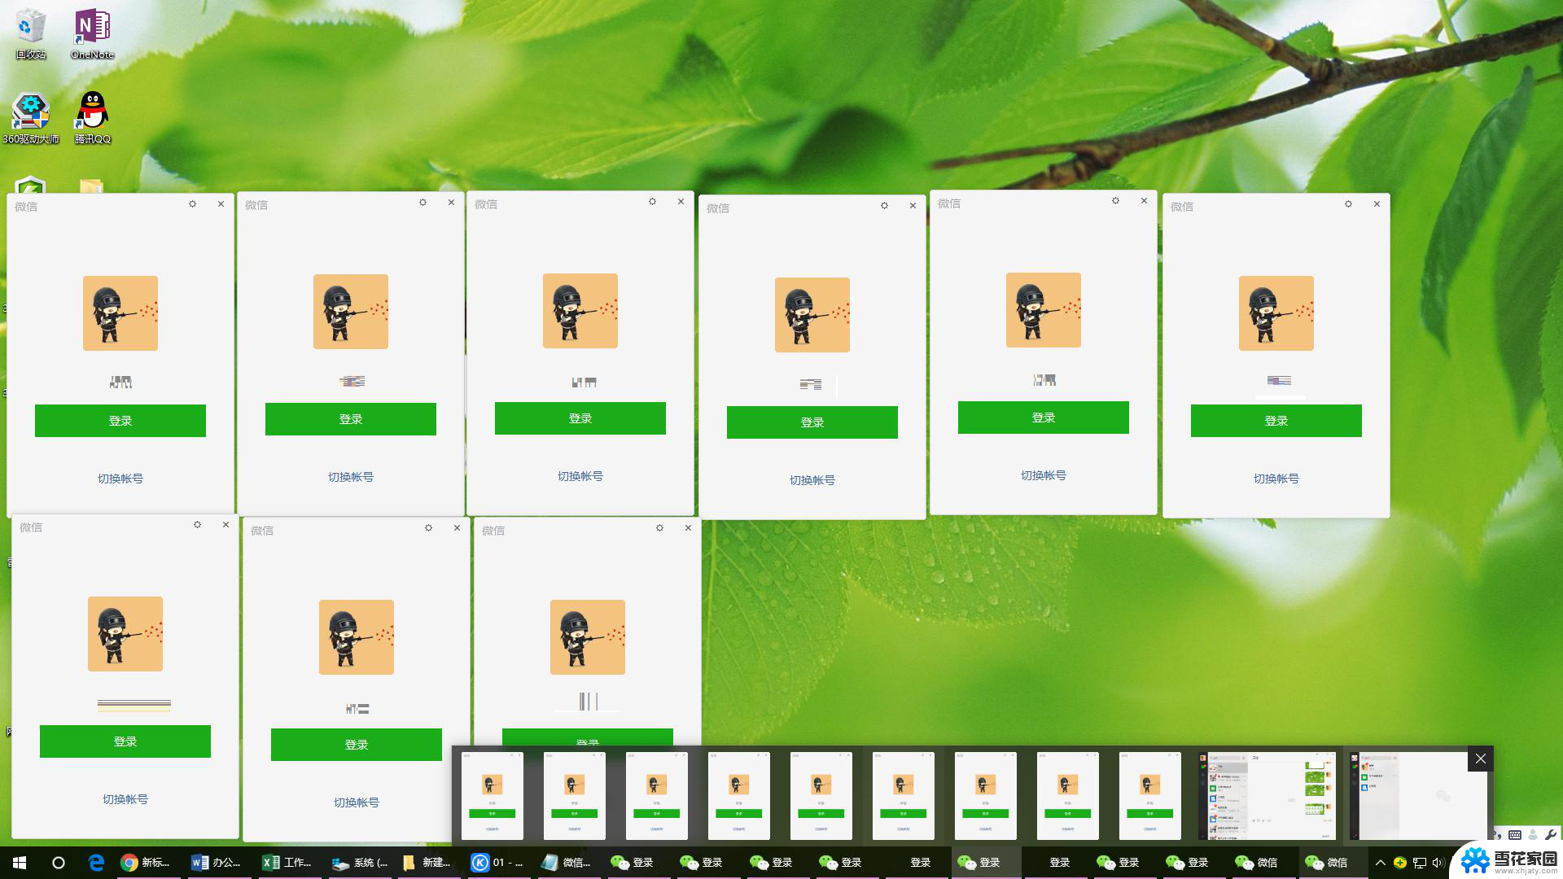1563x879 pixels.
Task: Open the Windows Start menu
Action: pyautogui.click(x=20, y=863)
